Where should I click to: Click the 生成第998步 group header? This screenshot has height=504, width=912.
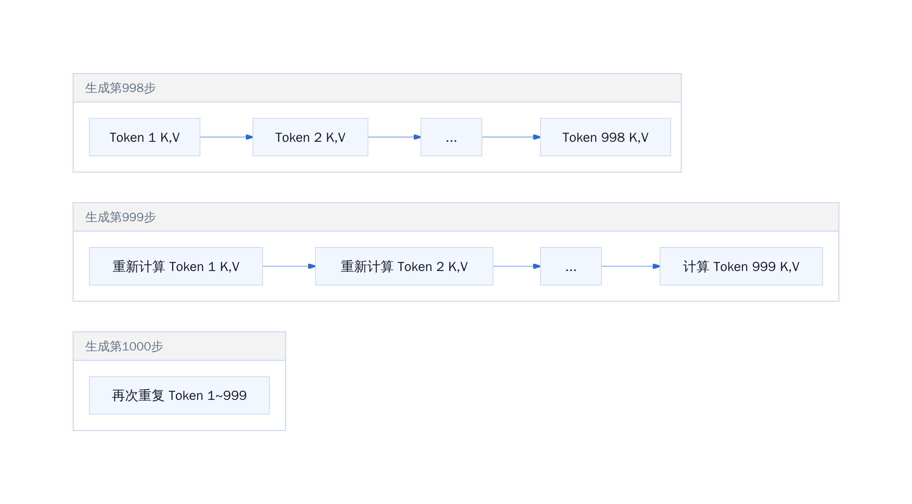tap(377, 88)
